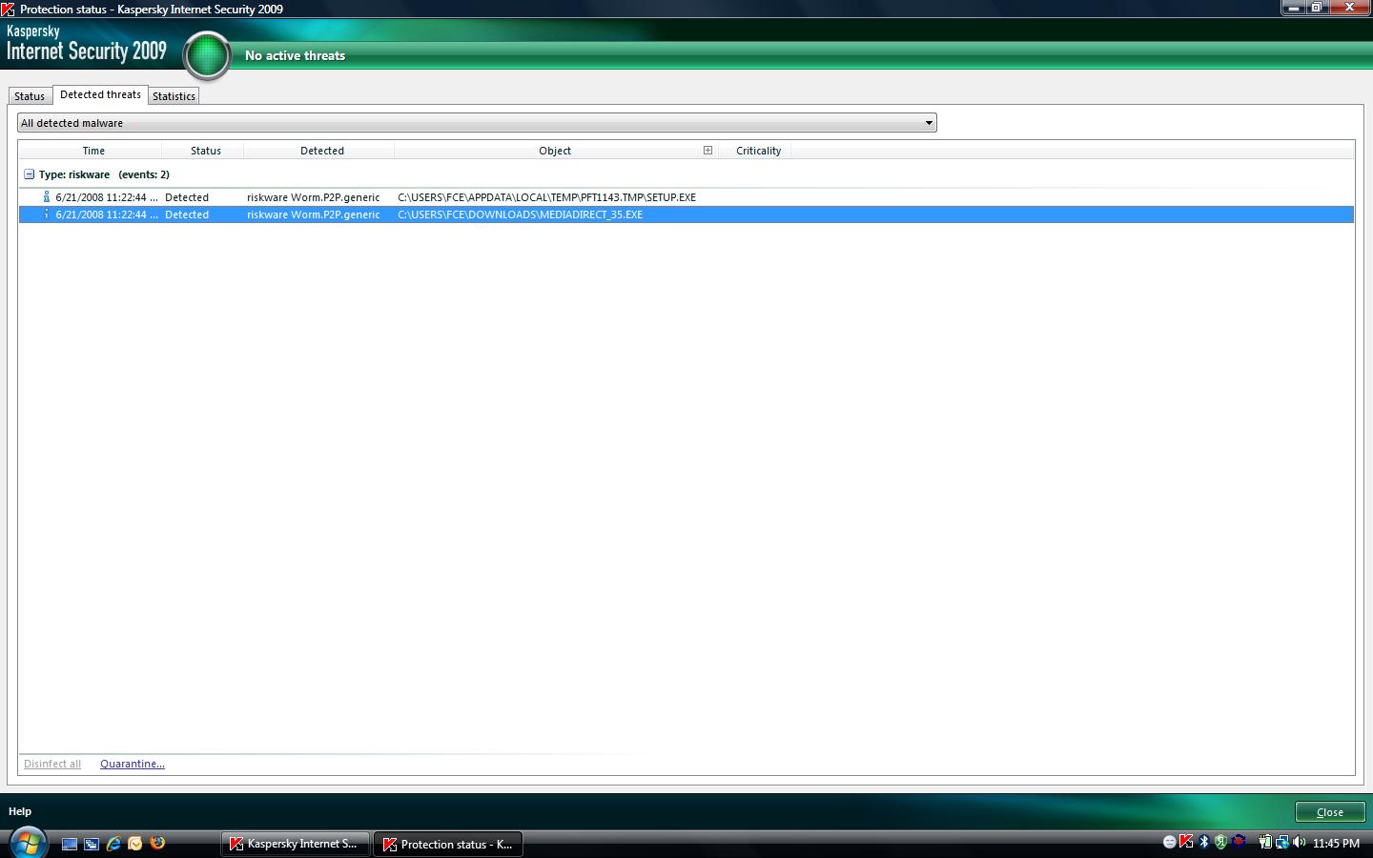Click the battery power tray icon

pos(1265,842)
